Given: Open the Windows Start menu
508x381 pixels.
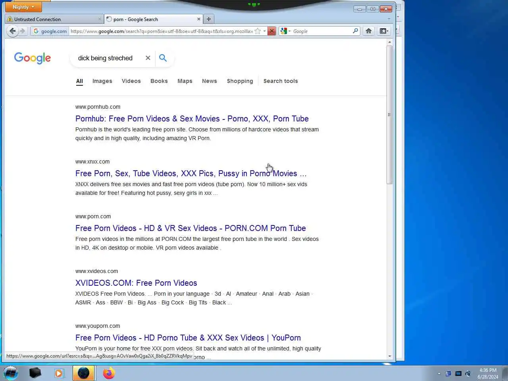Looking at the screenshot, I should pyautogui.click(x=11, y=373).
